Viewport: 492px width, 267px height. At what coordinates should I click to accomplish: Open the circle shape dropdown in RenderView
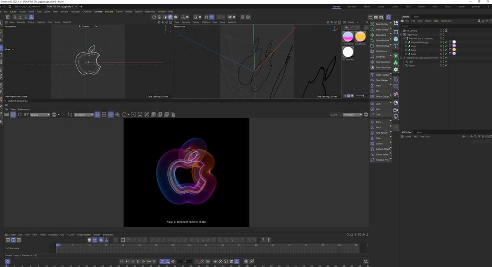click(129, 115)
